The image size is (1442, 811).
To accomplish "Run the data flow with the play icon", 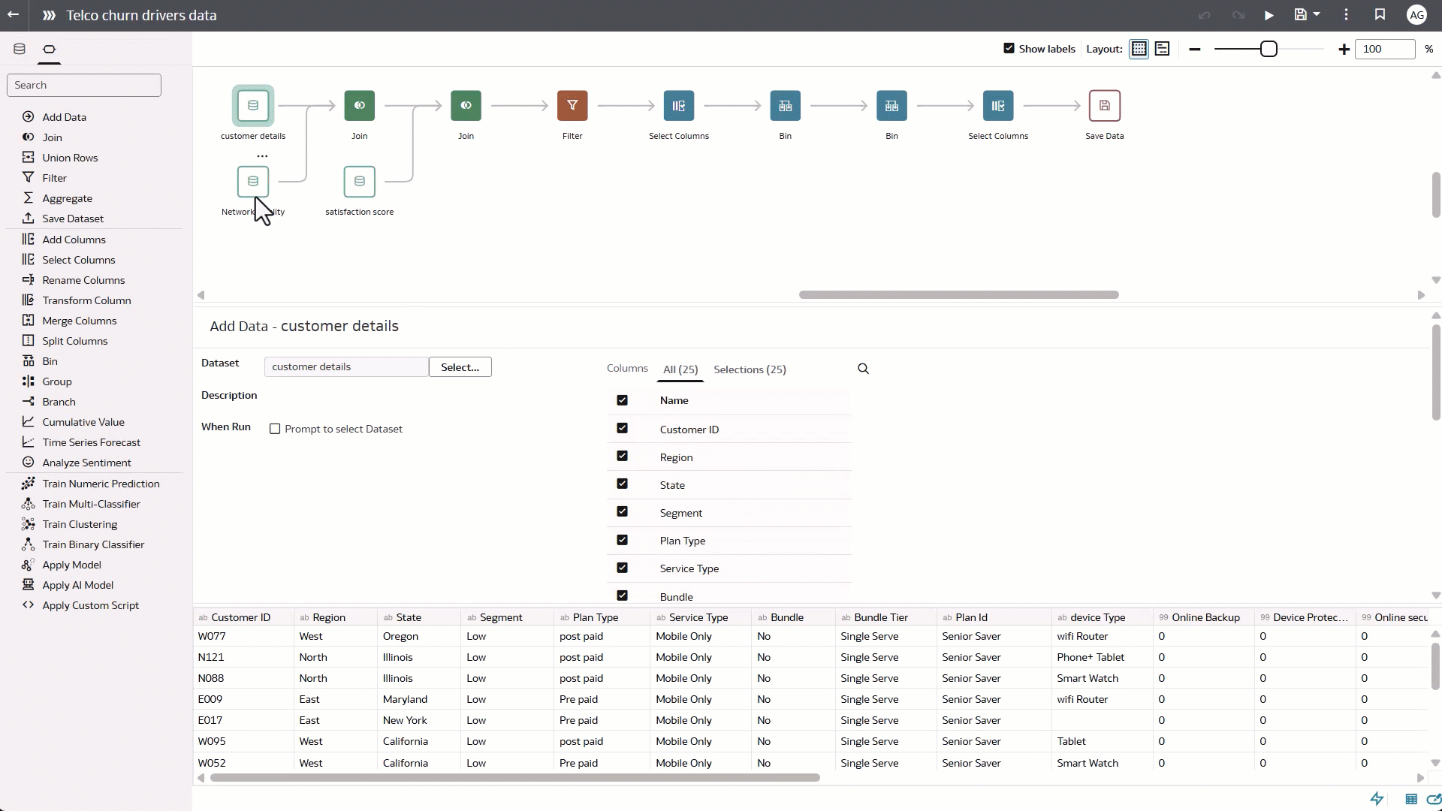I will click(1269, 15).
